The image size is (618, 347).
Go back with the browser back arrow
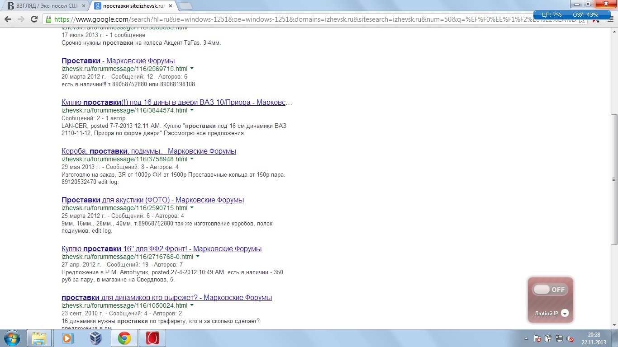pos(8,19)
